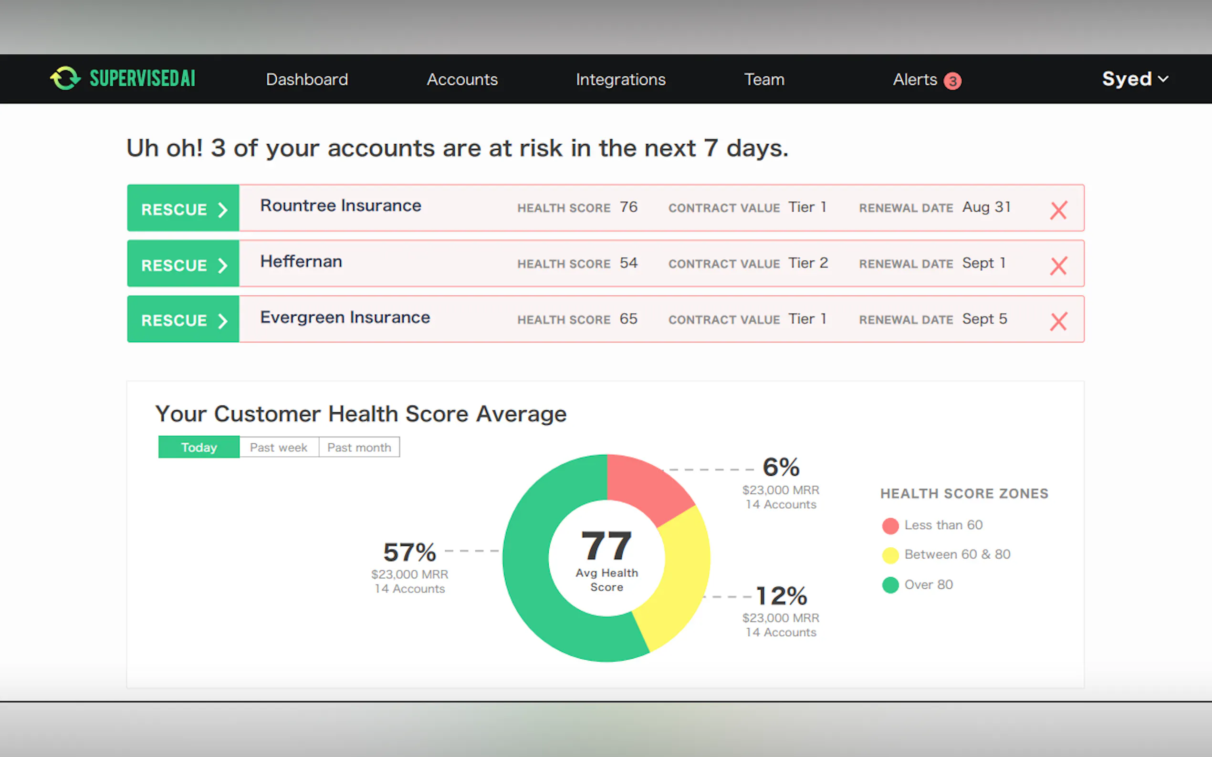This screenshot has width=1212, height=757.
Task: Select the Today time range toggle
Action: (x=199, y=447)
